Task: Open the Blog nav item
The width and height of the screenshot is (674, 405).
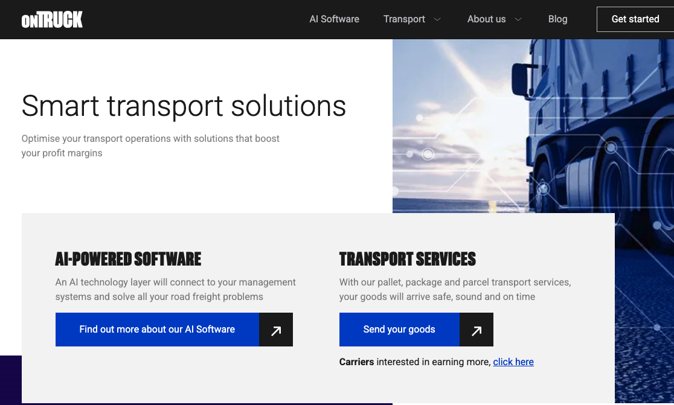Action: [x=557, y=19]
